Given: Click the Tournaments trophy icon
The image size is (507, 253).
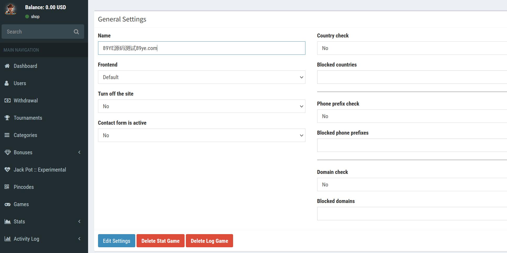Looking at the screenshot, I should (x=7, y=118).
